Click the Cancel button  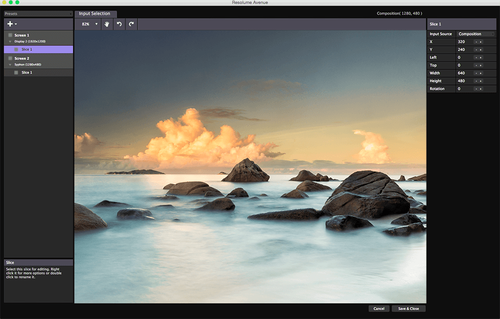[379, 309]
